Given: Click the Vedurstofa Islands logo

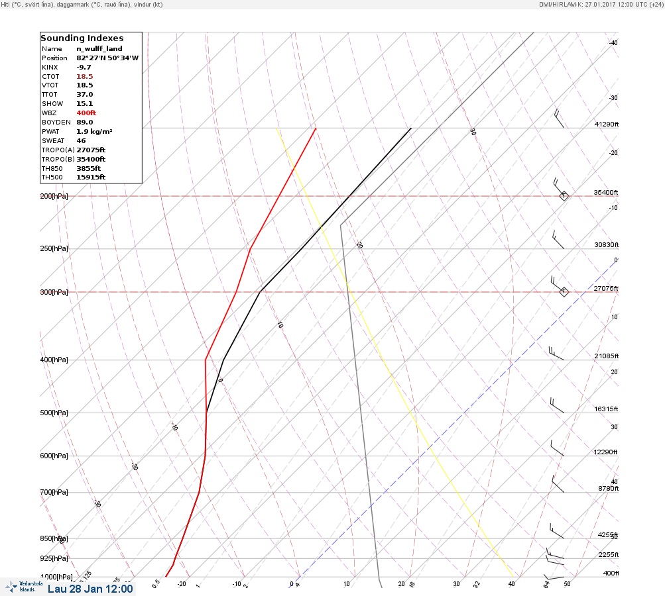Looking at the screenshot, I should pos(24,587).
